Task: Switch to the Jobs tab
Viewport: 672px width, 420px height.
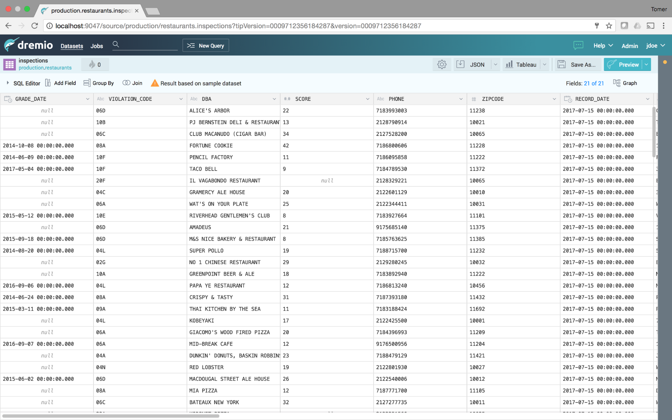Action: (97, 46)
